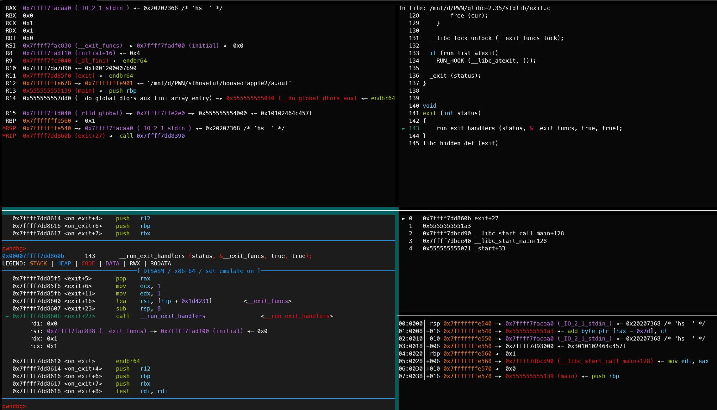This screenshot has height=410, width=717.
Task: Click stack entry 05:0028 in the stack pane
Action: click(x=410, y=361)
